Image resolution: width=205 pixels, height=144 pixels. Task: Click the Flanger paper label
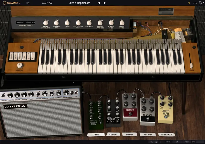[148, 134]
